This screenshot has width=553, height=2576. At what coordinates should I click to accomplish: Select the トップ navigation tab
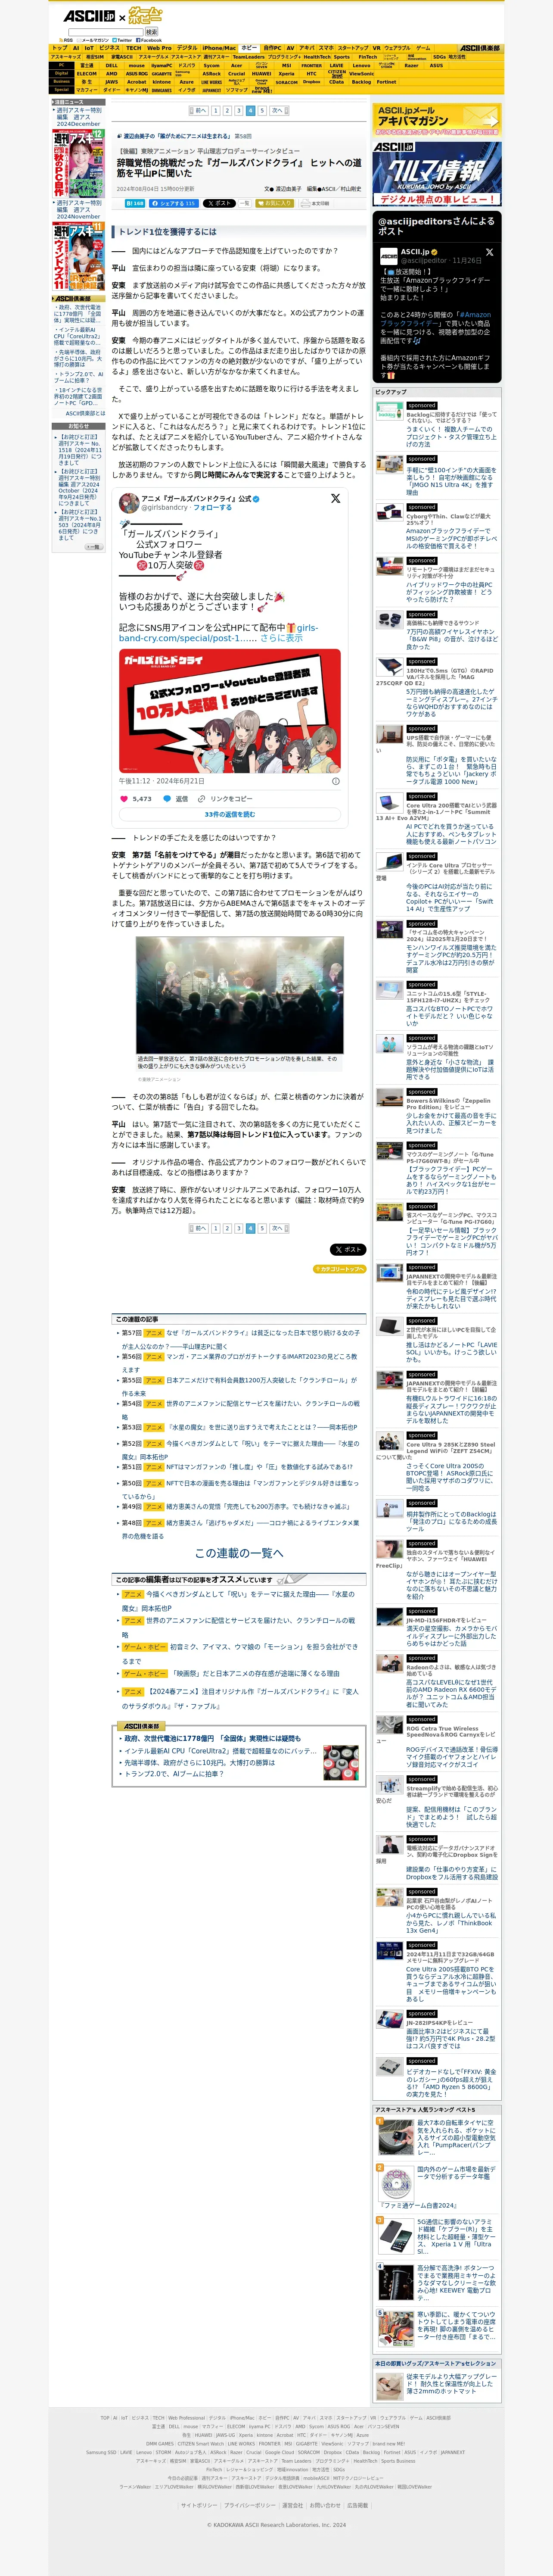pos(59,48)
